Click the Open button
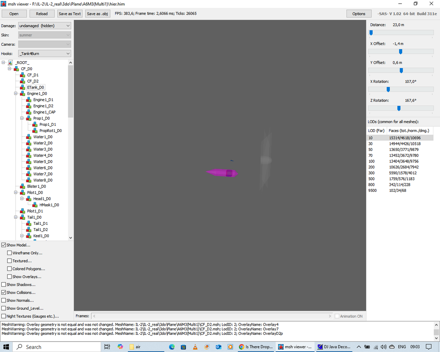This screenshot has width=440, height=352. [14, 14]
